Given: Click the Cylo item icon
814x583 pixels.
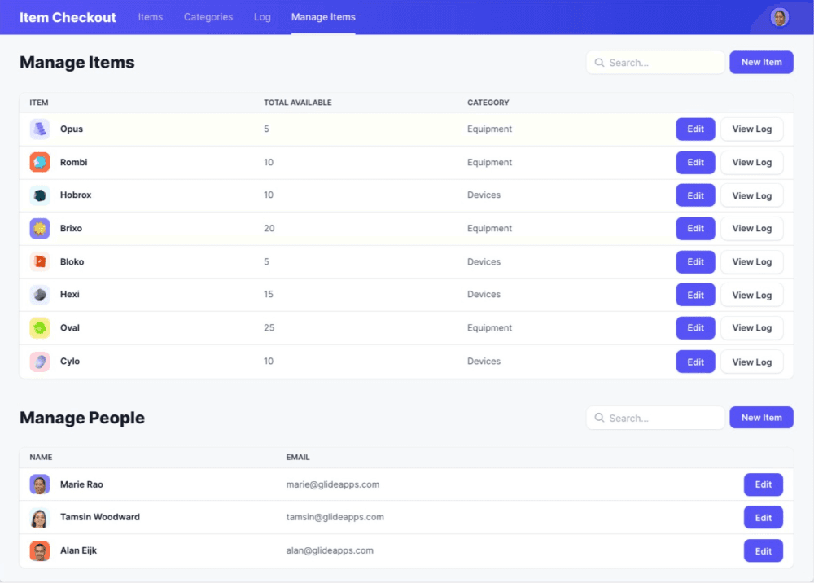Looking at the screenshot, I should pos(39,362).
